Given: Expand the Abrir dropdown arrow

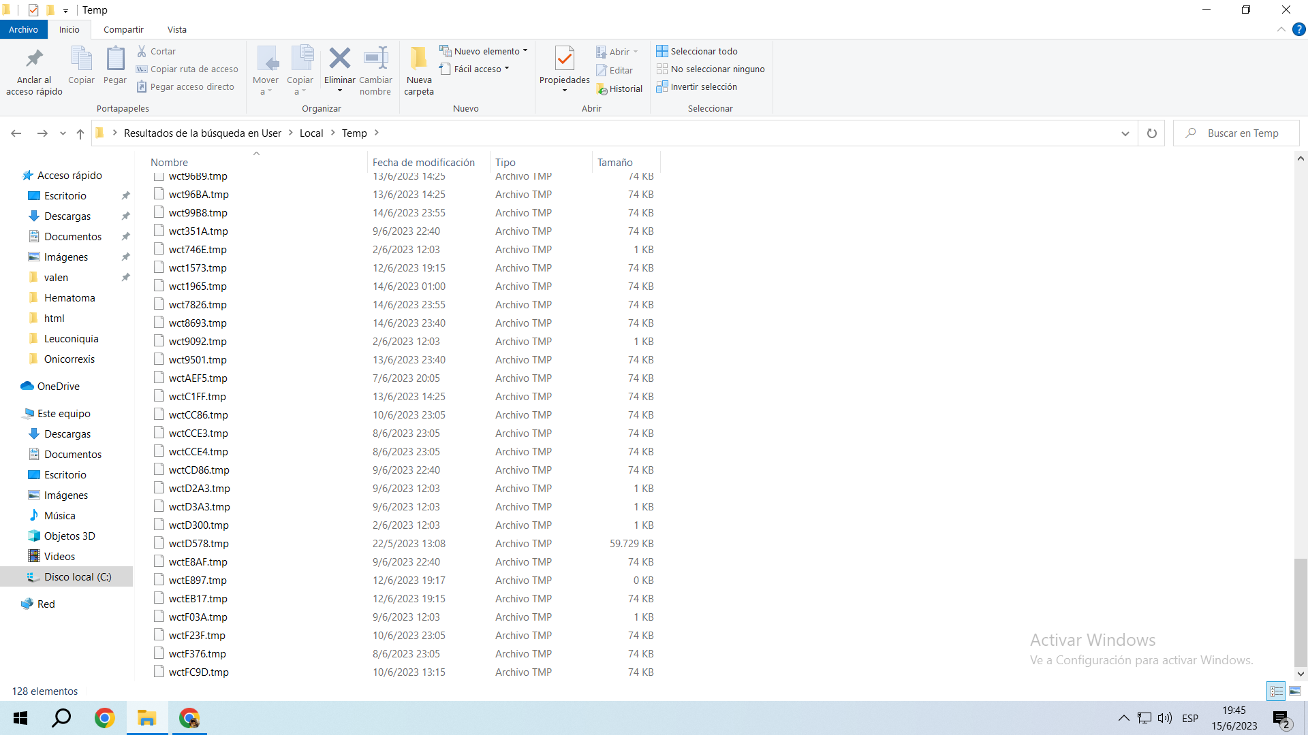Looking at the screenshot, I should pyautogui.click(x=636, y=52).
